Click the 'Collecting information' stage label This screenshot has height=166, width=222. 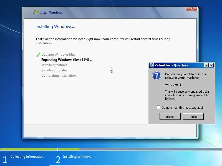click(27, 157)
